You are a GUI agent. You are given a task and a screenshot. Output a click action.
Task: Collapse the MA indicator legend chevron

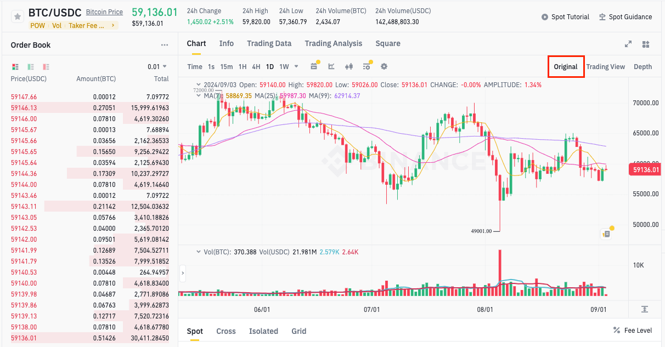pyautogui.click(x=198, y=95)
